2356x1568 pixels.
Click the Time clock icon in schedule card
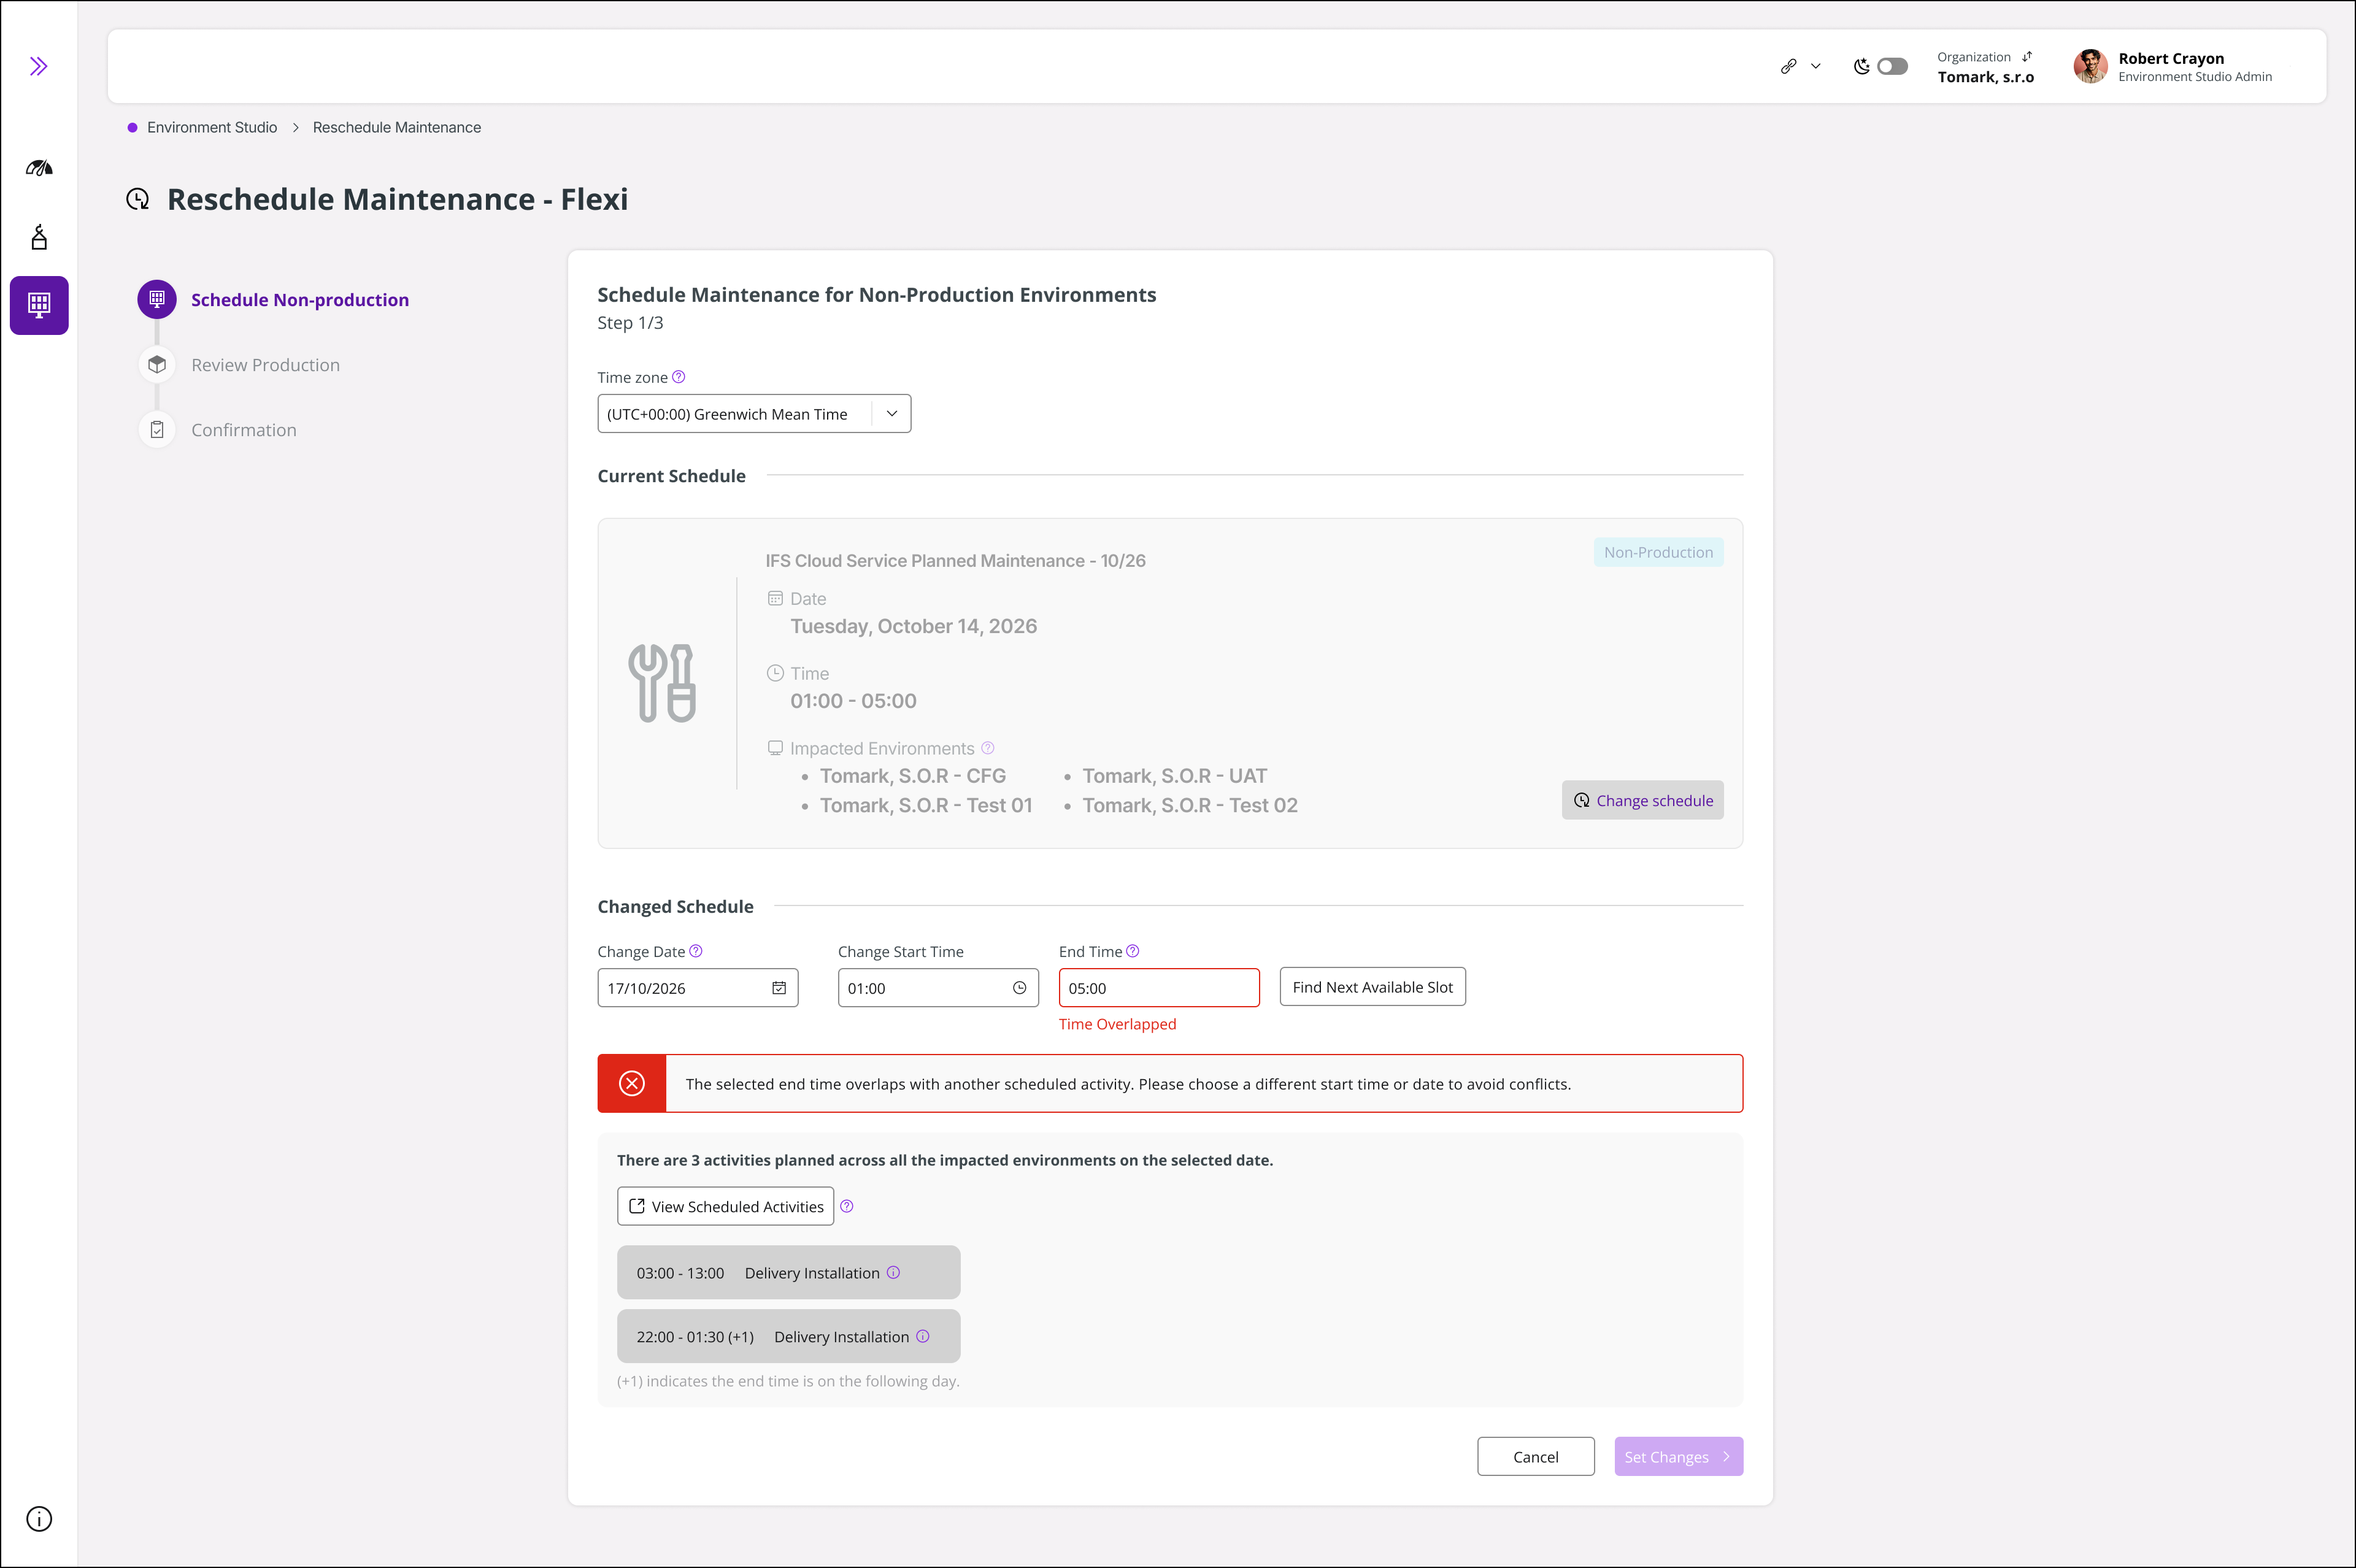pyautogui.click(x=775, y=673)
